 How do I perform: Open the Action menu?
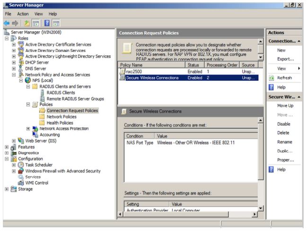pyautogui.click(x=22, y=14)
